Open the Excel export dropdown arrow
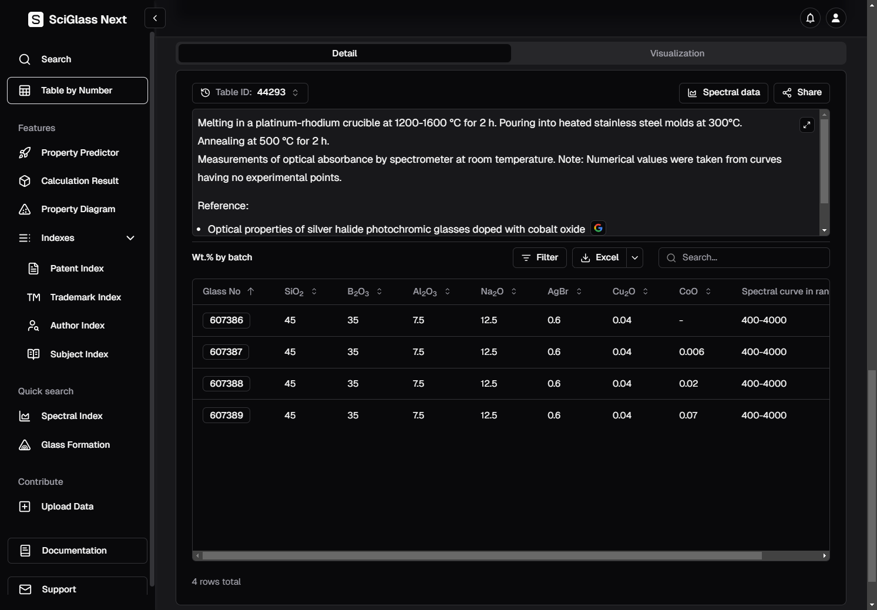877x610 pixels. click(634, 257)
